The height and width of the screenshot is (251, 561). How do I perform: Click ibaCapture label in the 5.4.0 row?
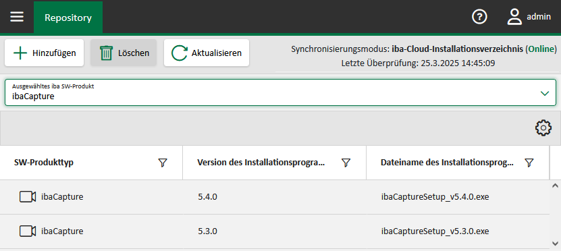click(x=62, y=196)
